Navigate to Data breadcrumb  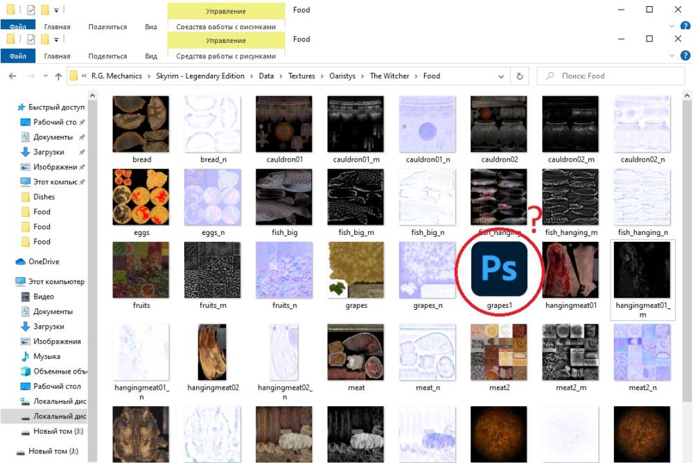pos(266,76)
